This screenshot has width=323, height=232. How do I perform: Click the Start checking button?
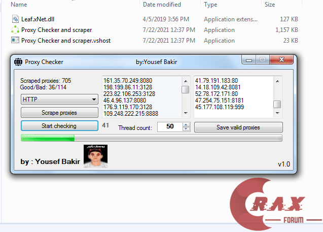pyautogui.click(x=59, y=126)
